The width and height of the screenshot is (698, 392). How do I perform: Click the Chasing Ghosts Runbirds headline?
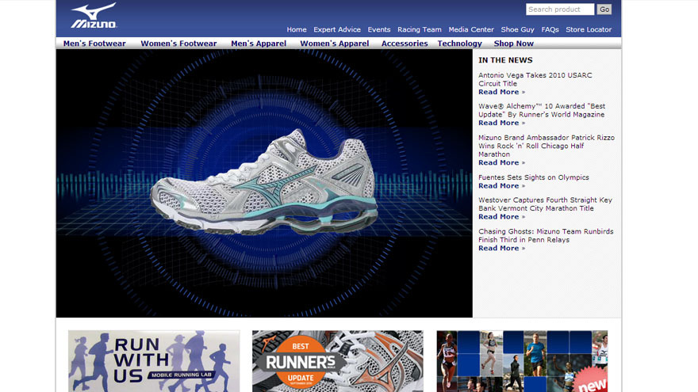click(x=546, y=235)
